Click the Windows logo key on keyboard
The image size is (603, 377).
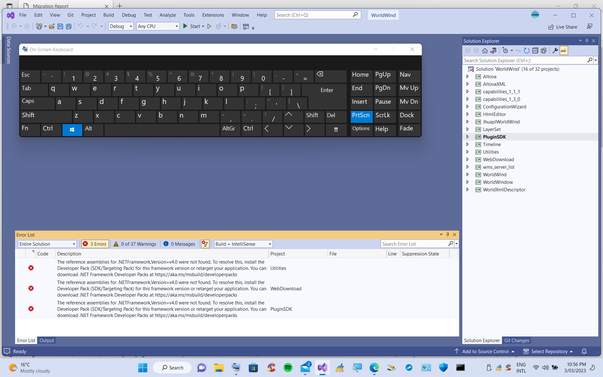point(72,130)
